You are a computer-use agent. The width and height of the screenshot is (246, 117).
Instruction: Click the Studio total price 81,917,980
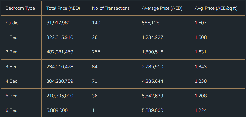point(58,23)
